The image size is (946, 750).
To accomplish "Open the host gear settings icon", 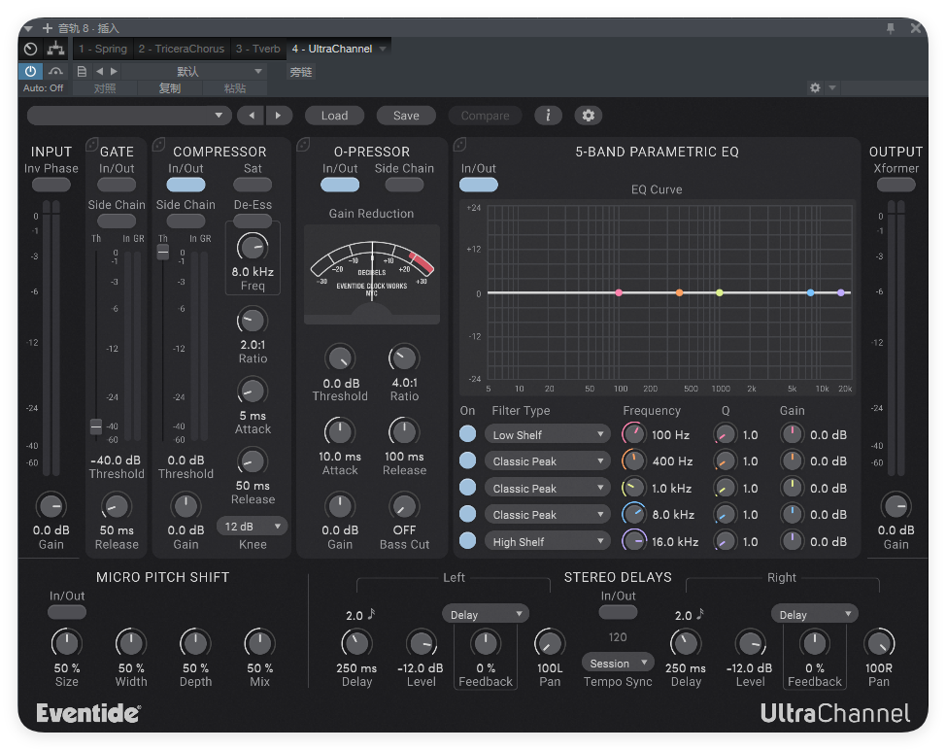I will pos(815,88).
